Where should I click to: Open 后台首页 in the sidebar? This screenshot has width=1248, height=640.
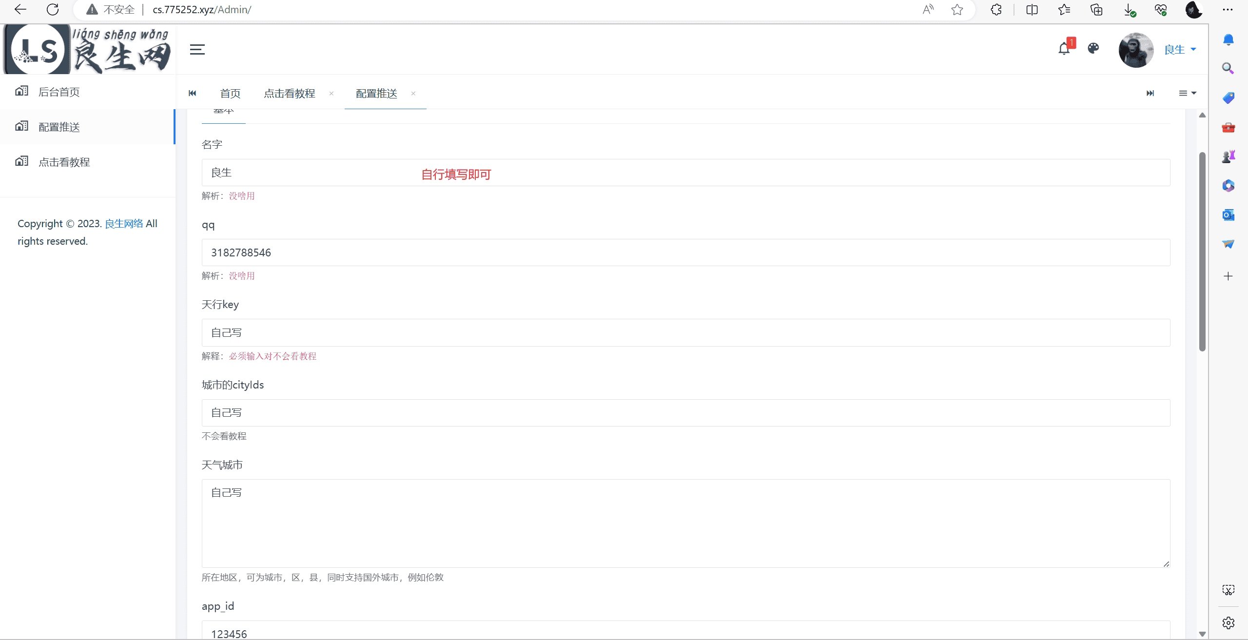(x=58, y=92)
